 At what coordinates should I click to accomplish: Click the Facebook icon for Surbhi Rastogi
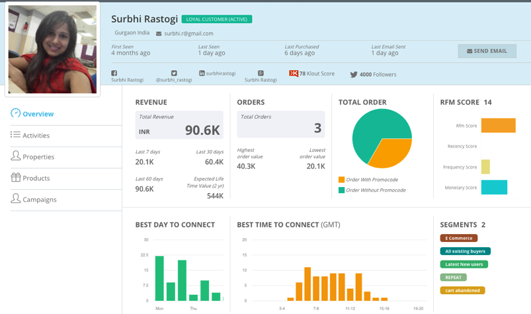(114, 73)
